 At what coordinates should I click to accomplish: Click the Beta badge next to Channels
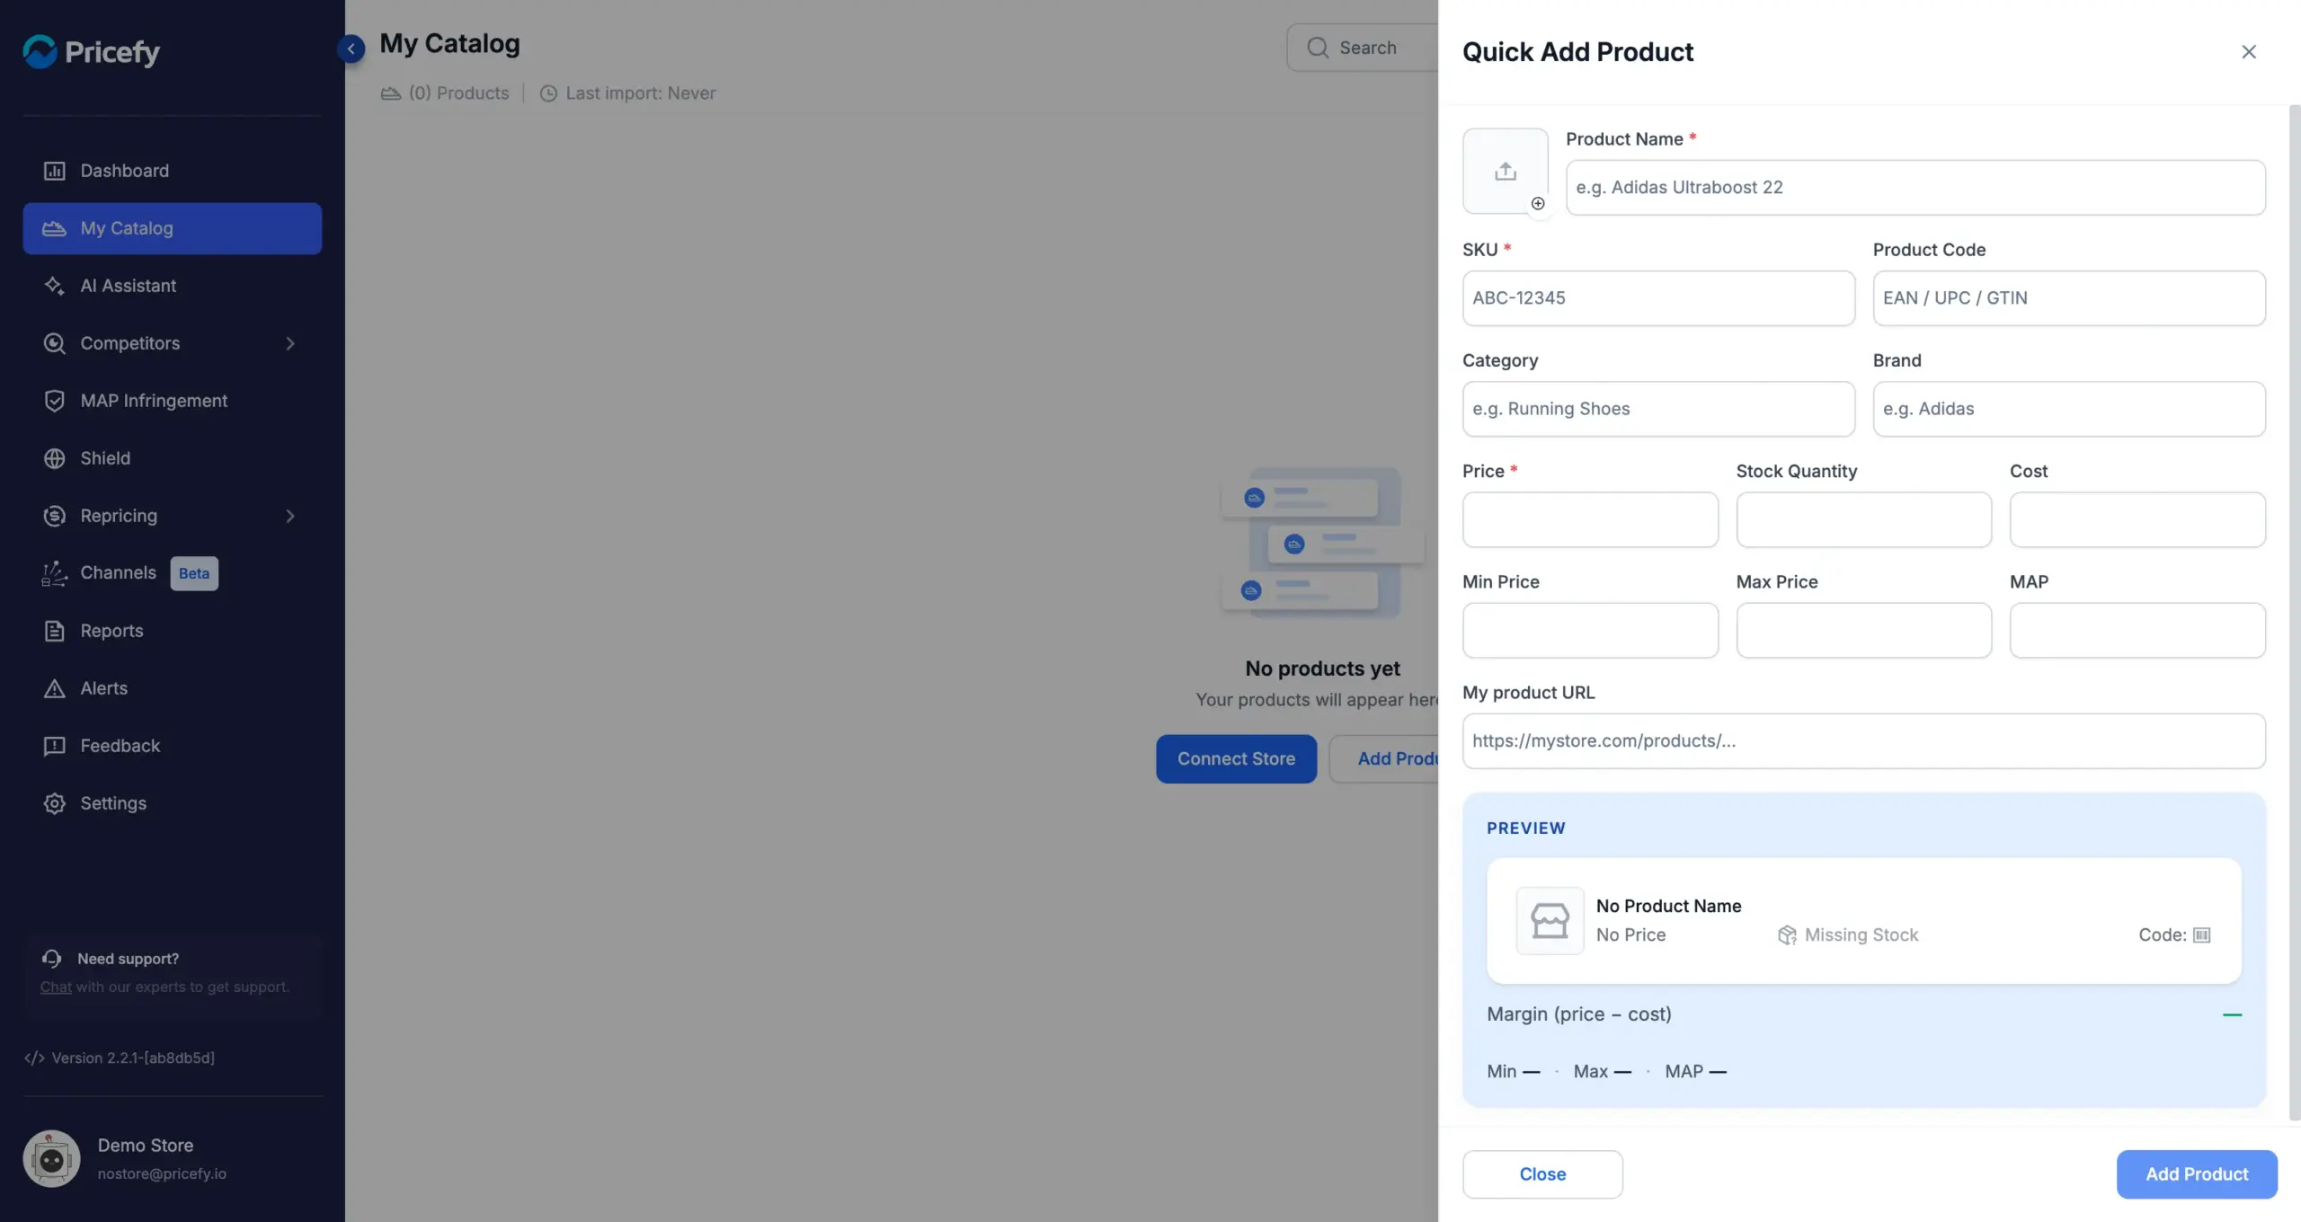pos(194,573)
